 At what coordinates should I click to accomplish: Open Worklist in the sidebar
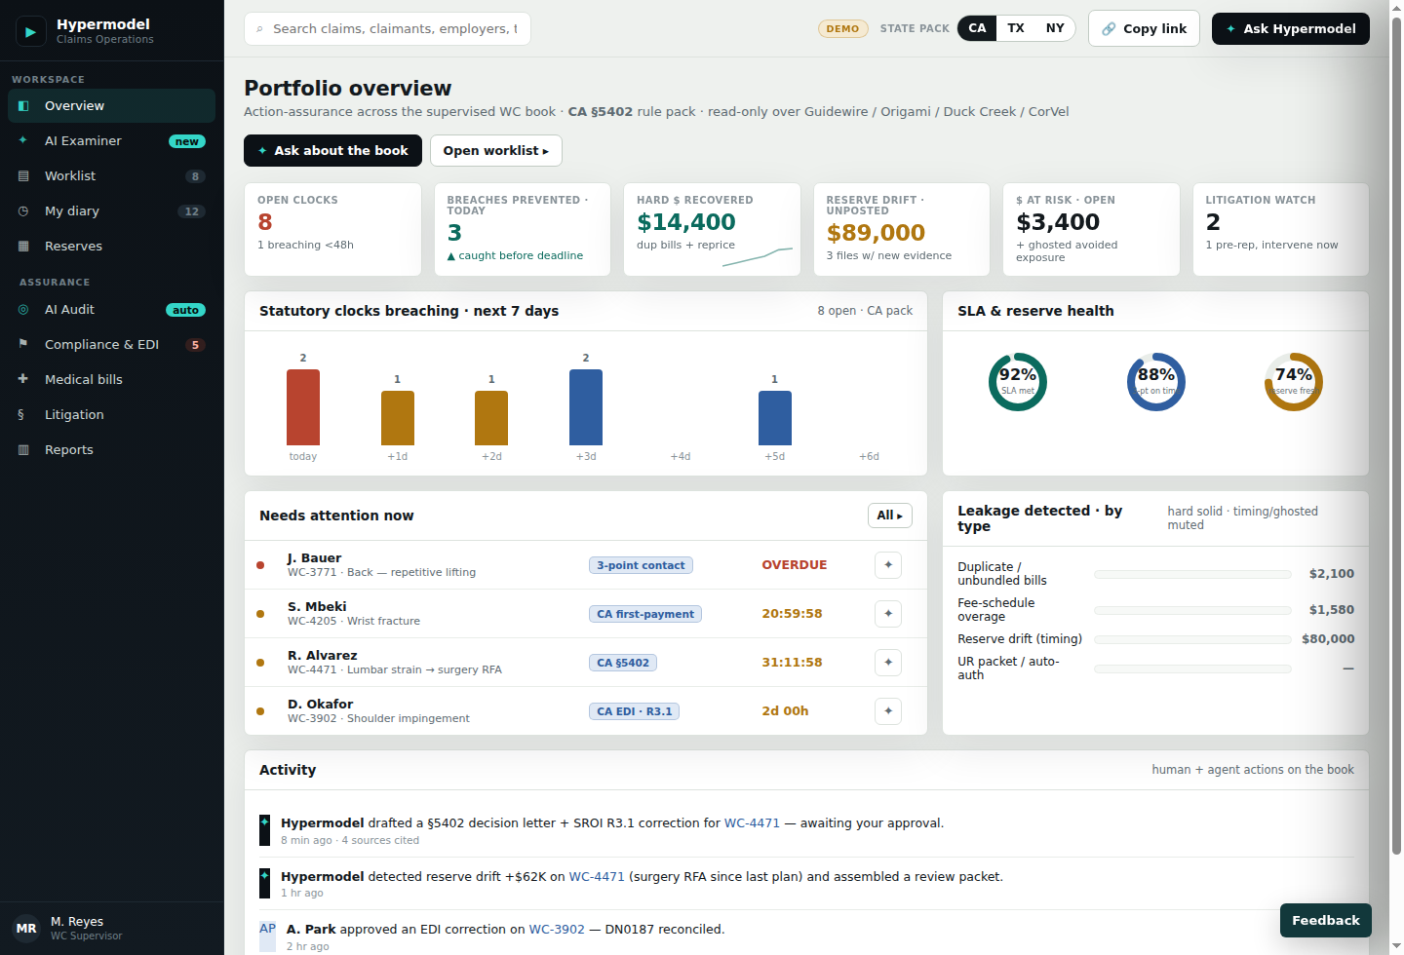tap(111, 176)
